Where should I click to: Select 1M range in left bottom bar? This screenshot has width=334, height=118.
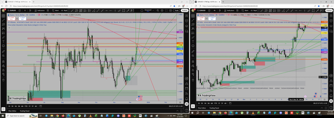pos(16,106)
